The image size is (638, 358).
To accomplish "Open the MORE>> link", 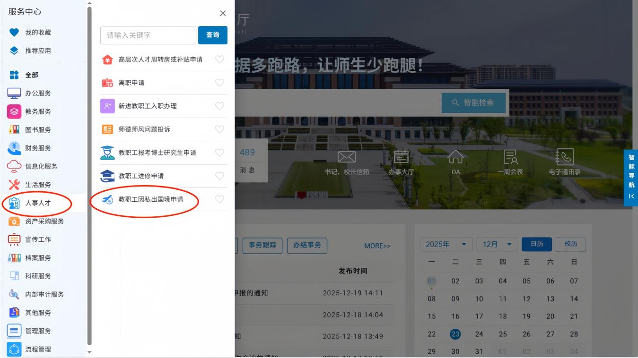I will [377, 246].
